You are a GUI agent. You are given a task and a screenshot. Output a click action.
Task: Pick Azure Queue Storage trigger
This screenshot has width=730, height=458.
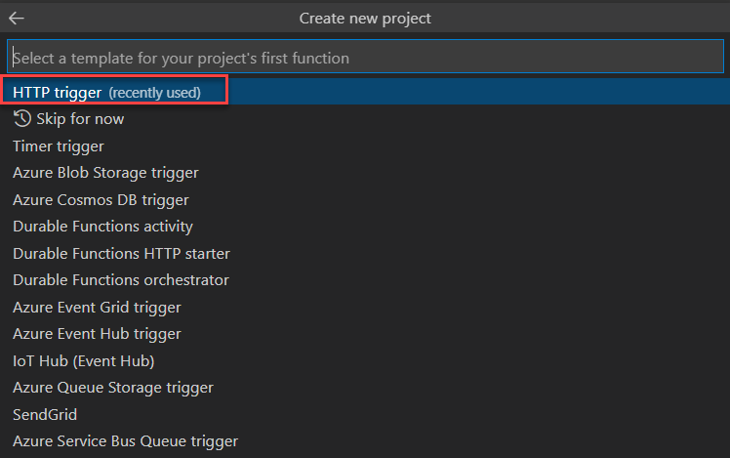113,388
